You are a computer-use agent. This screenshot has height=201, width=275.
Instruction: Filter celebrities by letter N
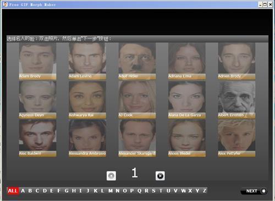(x=118, y=191)
